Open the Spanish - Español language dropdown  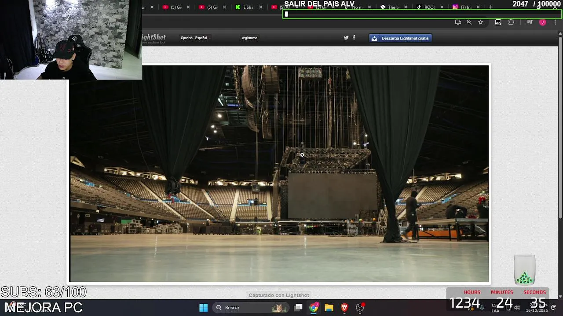(195, 38)
